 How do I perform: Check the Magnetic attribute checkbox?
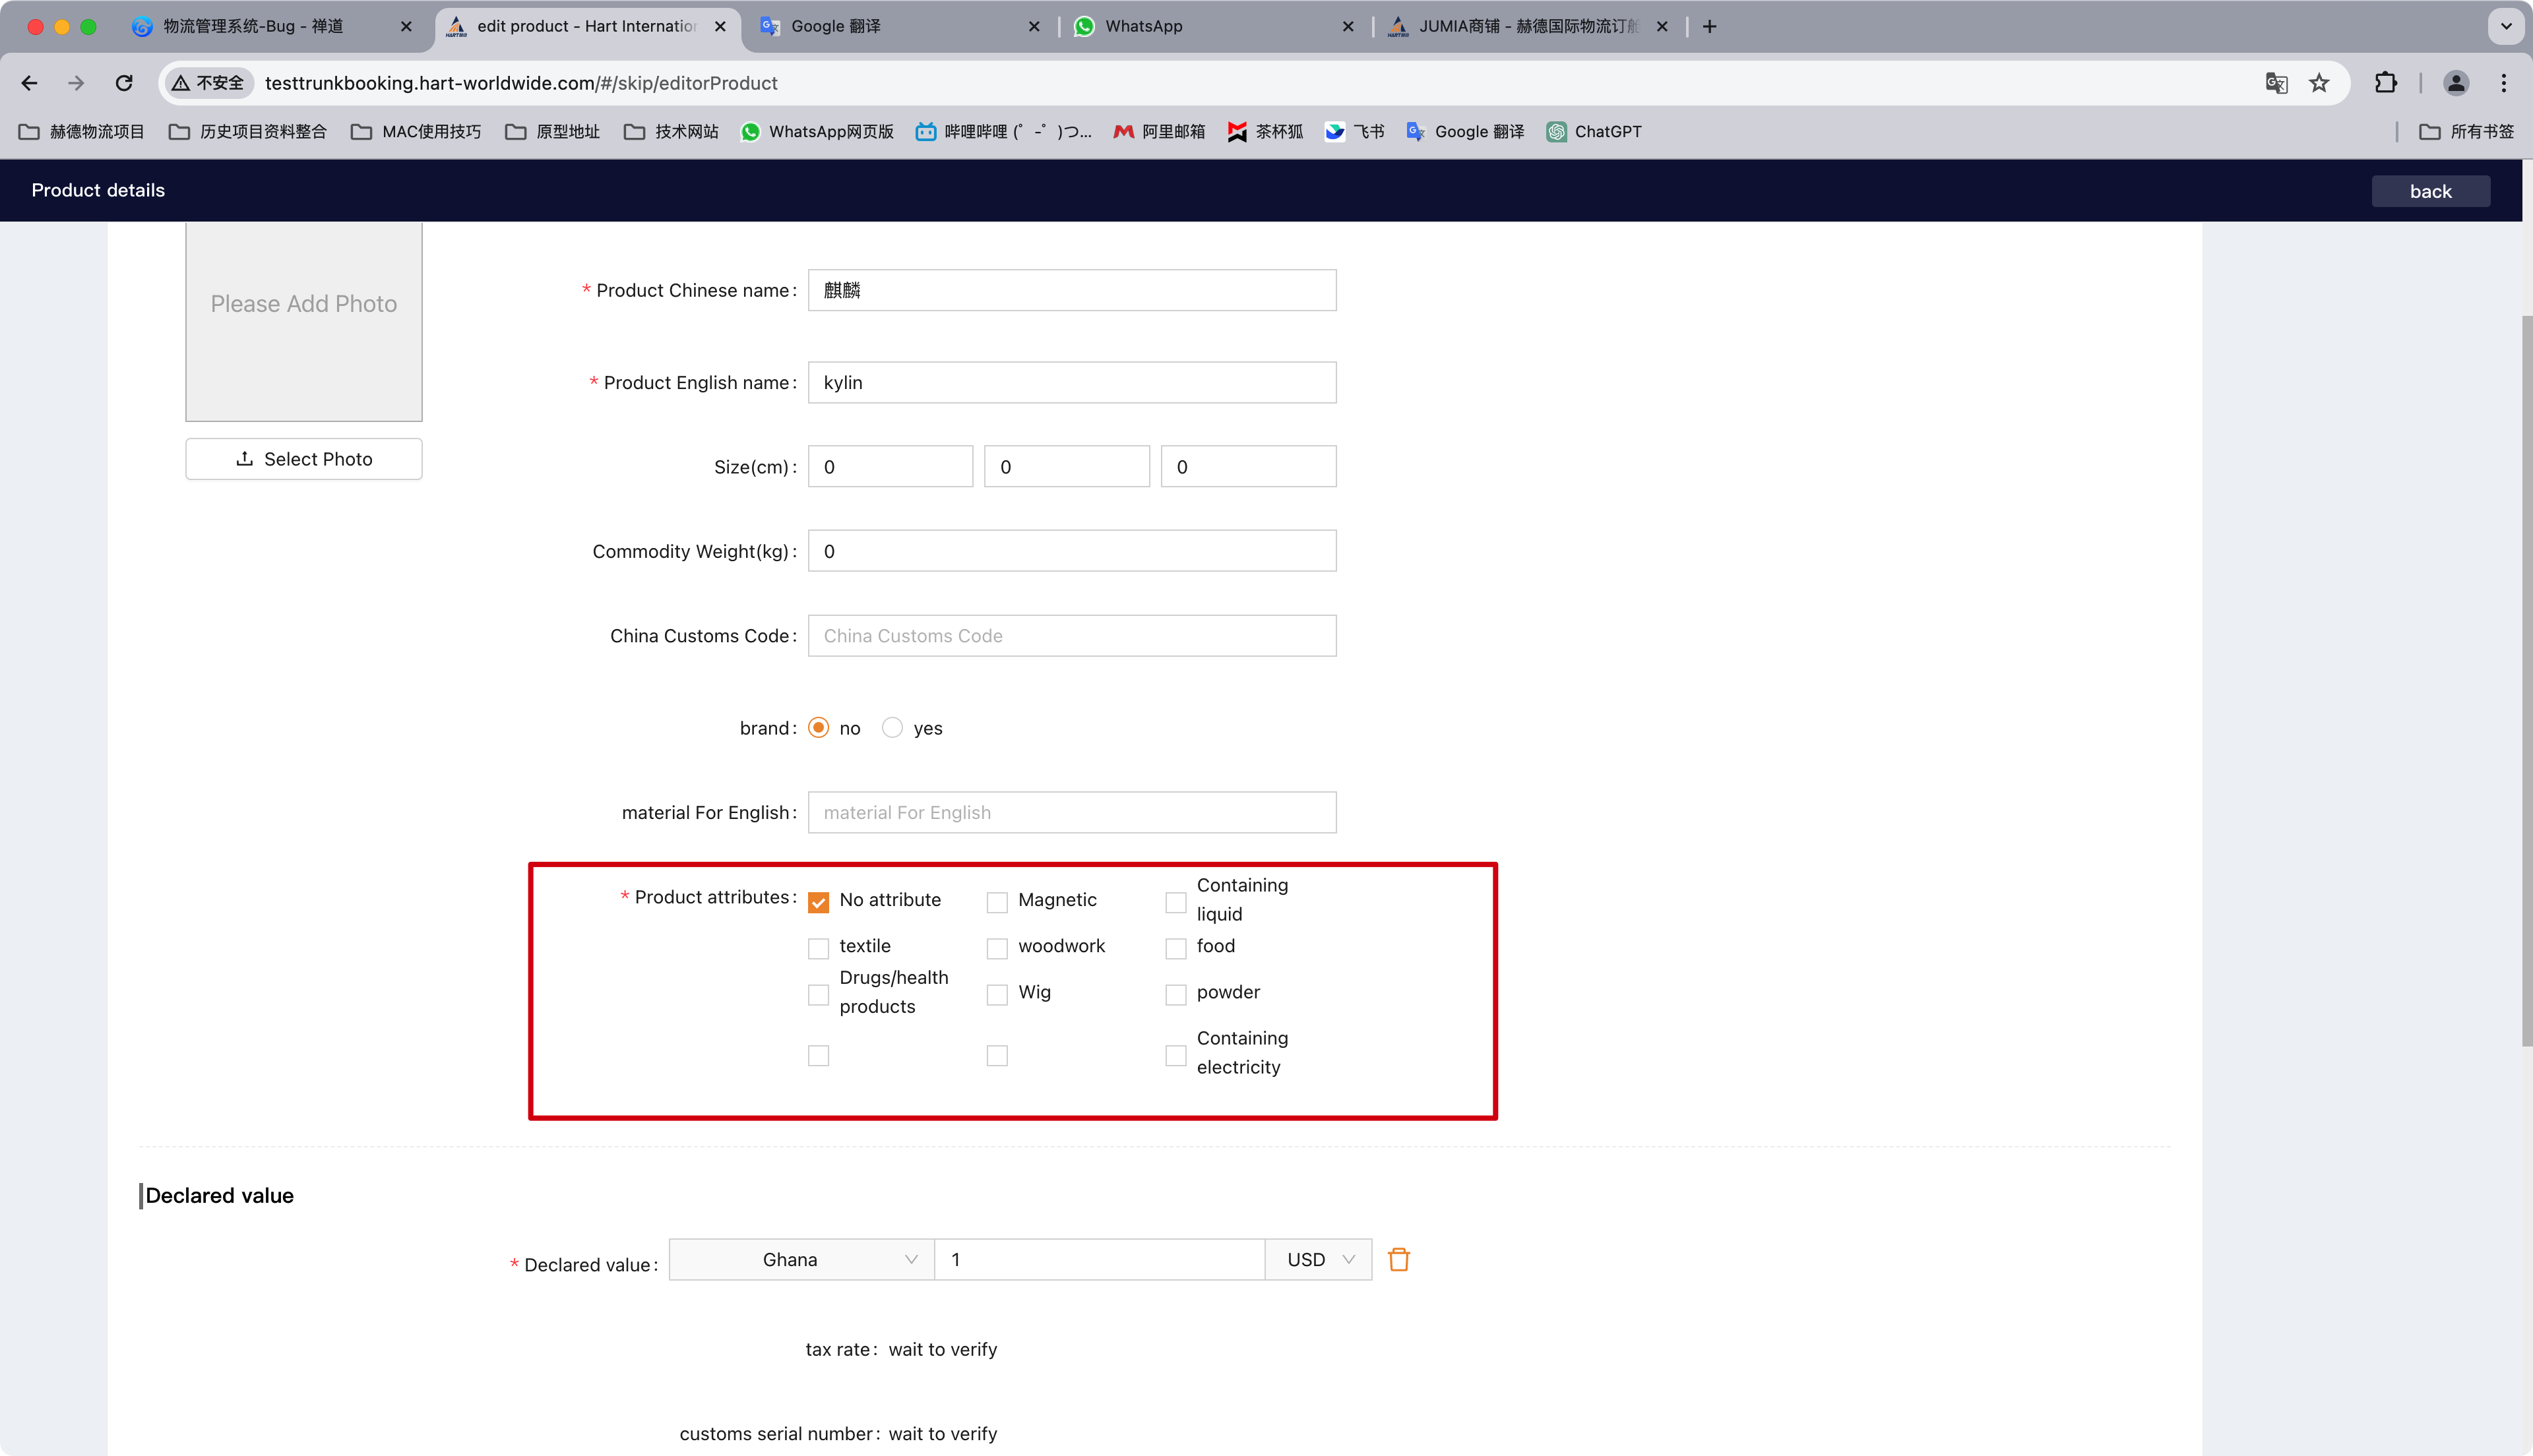[997, 902]
